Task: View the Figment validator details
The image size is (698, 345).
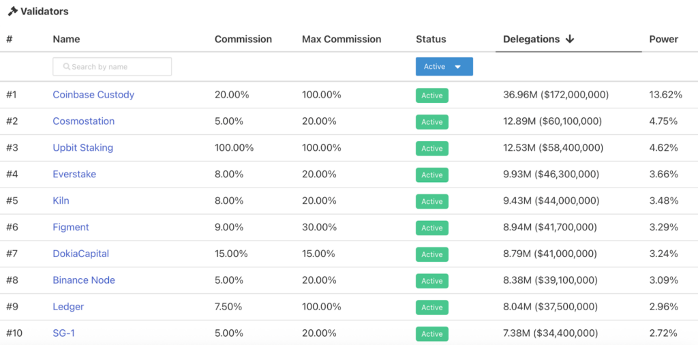Action: pos(71,227)
